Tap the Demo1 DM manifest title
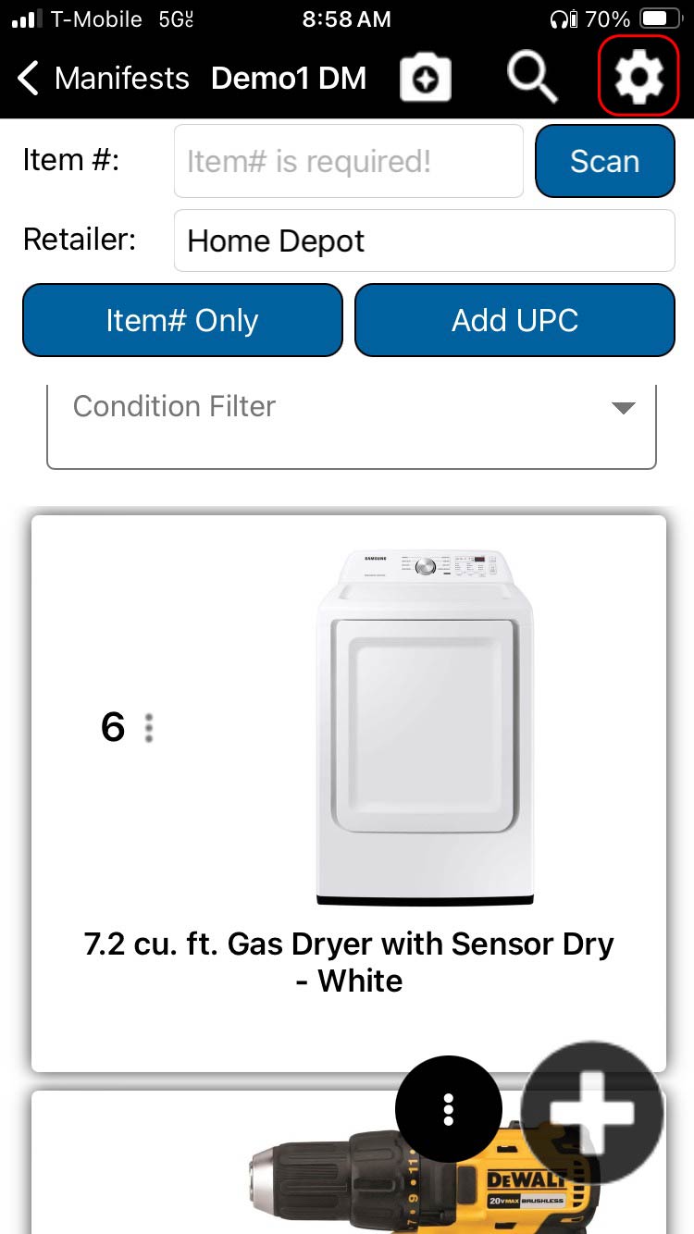The height and width of the screenshot is (1234, 694). [289, 79]
